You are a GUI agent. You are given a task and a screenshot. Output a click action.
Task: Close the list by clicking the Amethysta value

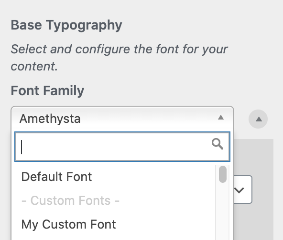[50, 119]
